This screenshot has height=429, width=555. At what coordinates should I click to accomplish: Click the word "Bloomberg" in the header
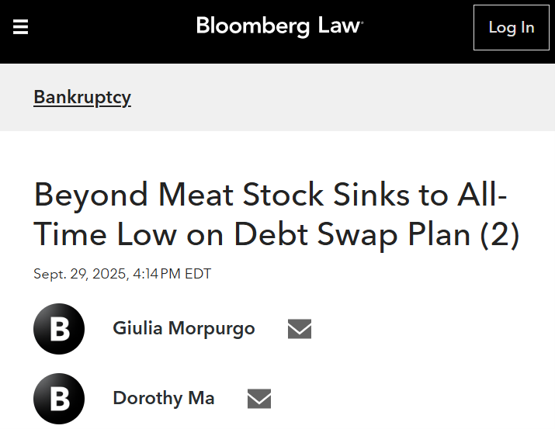253,26
